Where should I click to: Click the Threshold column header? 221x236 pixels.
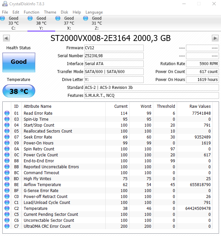coord(166,106)
